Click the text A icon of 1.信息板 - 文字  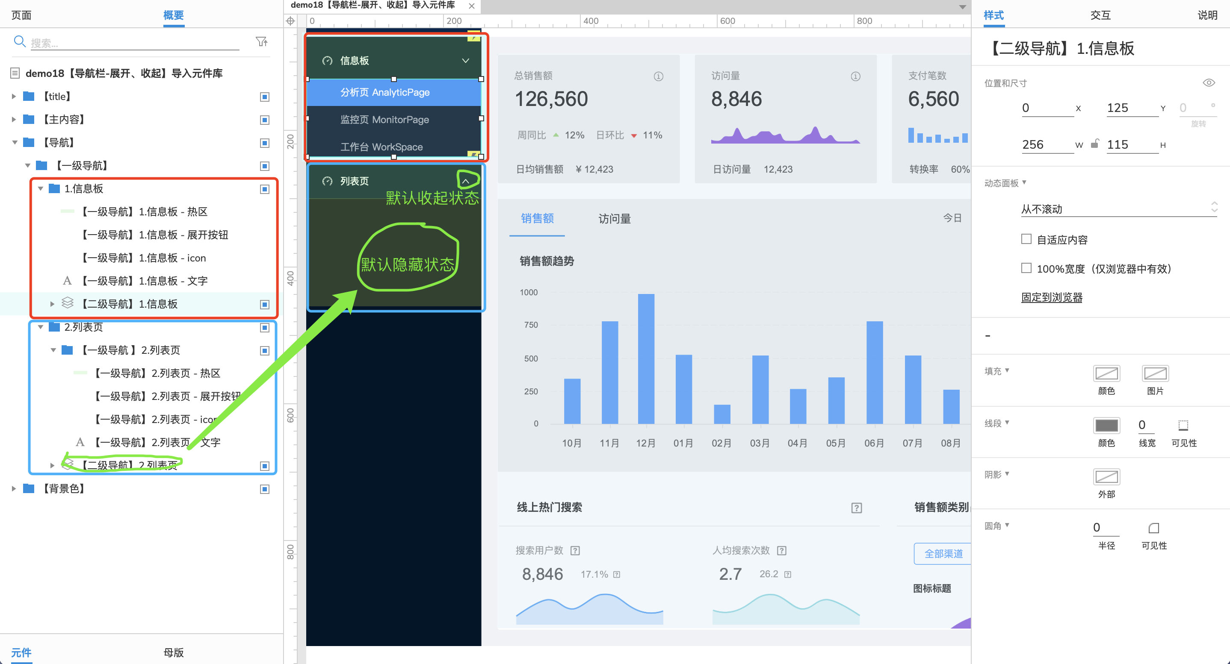[x=67, y=280]
